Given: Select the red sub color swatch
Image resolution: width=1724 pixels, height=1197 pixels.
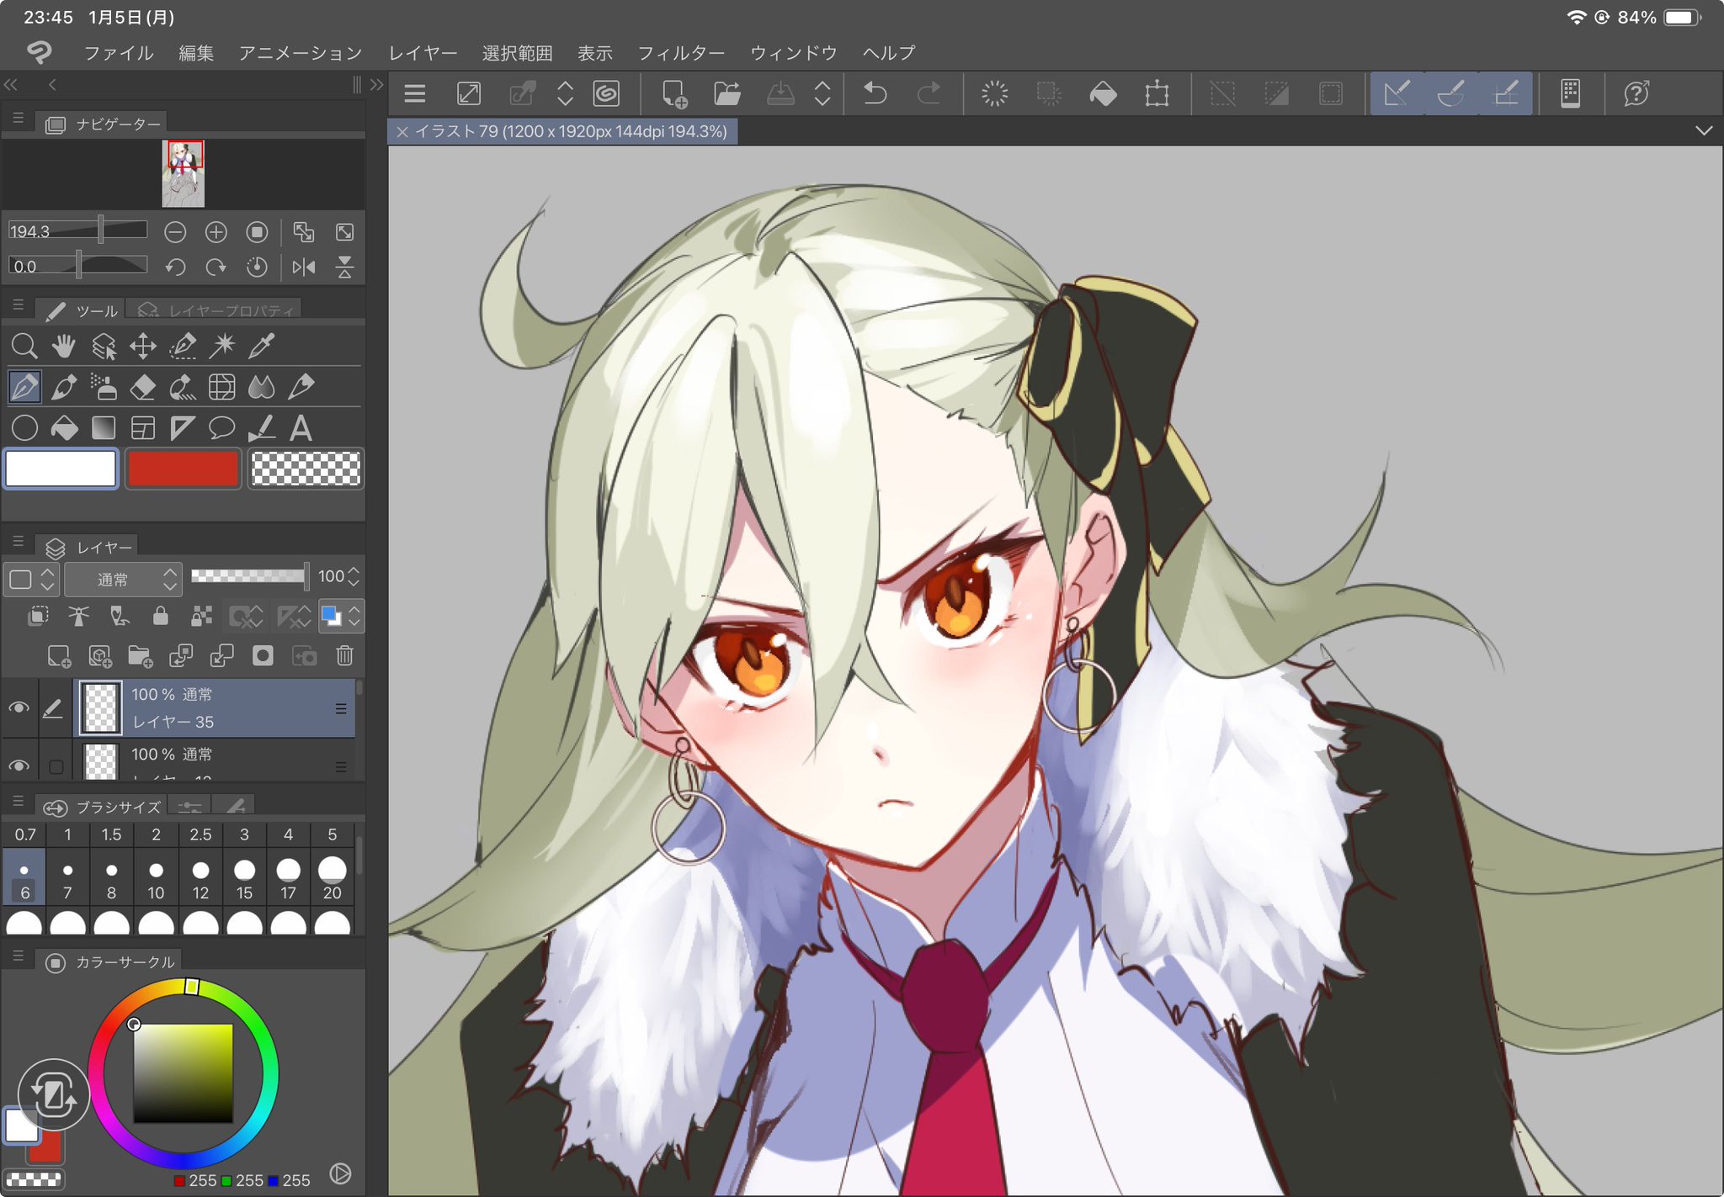Looking at the screenshot, I should [184, 469].
